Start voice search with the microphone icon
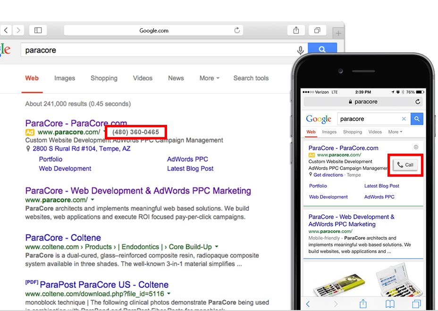Image resolution: width=438 pixels, height=311 pixels. pyautogui.click(x=300, y=50)
